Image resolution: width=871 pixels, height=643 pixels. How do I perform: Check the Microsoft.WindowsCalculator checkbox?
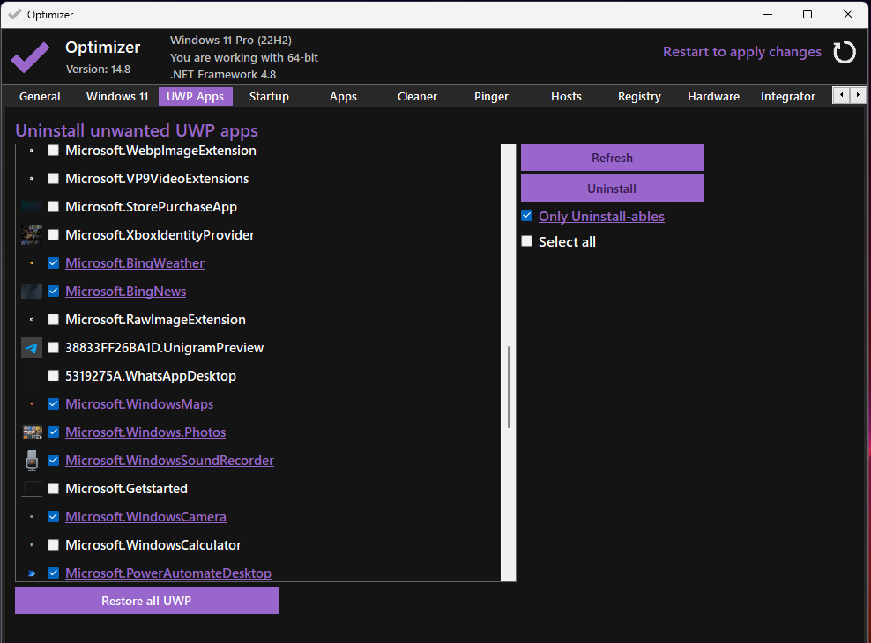(54, 545)
